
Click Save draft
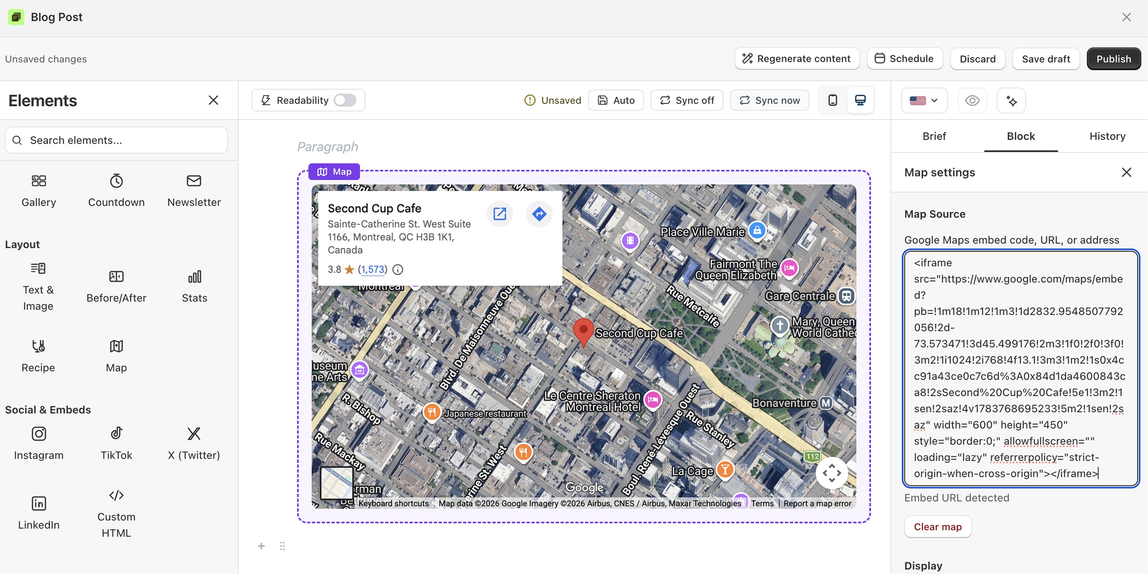coord(1046,59)
